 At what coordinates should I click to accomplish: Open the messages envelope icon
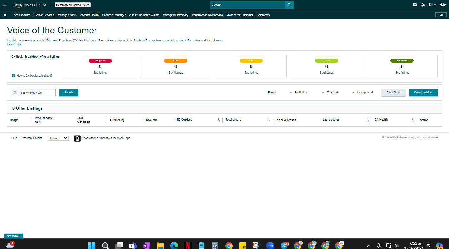415,5
